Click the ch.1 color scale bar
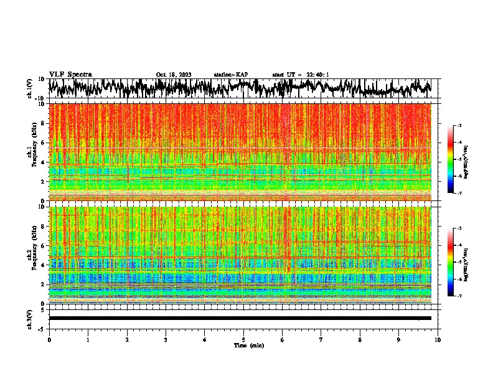This screenshot has height=381, width=493. pyautogui.click(x=451, y=159)
